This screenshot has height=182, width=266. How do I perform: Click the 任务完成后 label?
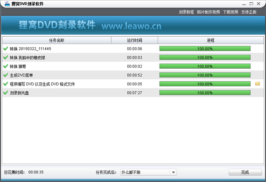tap(106, 172)
